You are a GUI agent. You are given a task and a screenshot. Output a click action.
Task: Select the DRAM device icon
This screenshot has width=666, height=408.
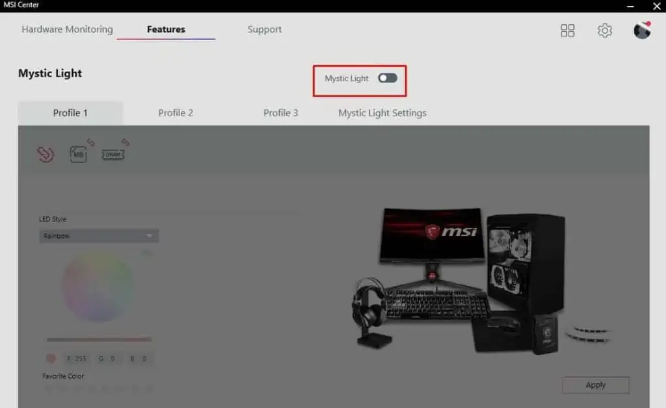113,155
